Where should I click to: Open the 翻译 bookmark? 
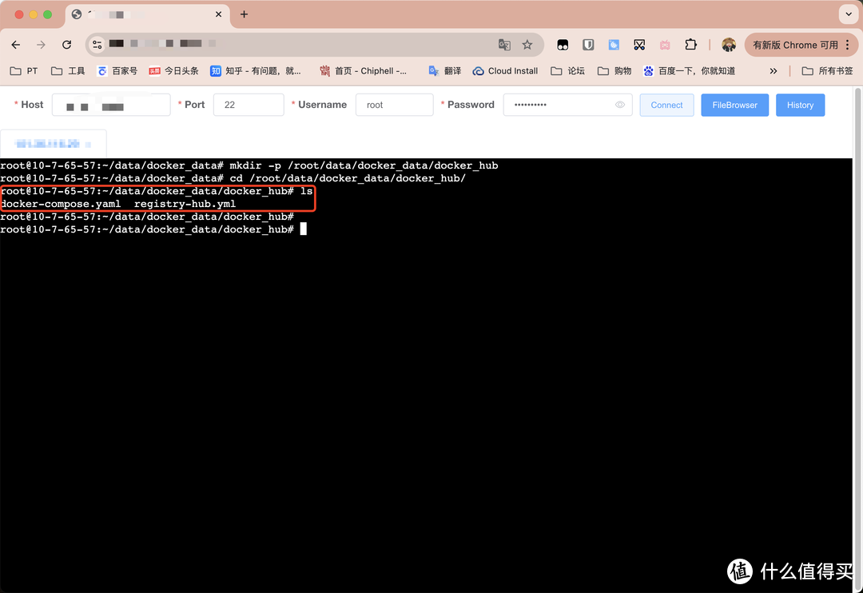point(445,71)
